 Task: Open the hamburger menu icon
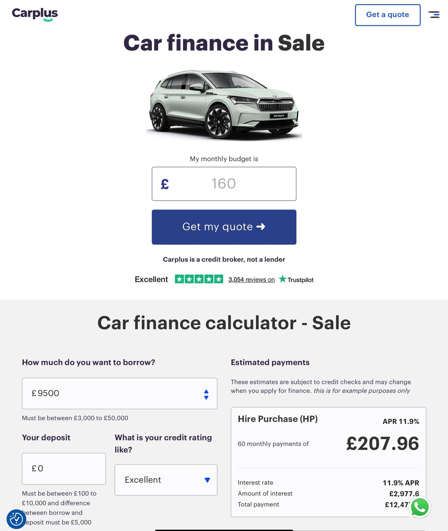tap(434, 15)
